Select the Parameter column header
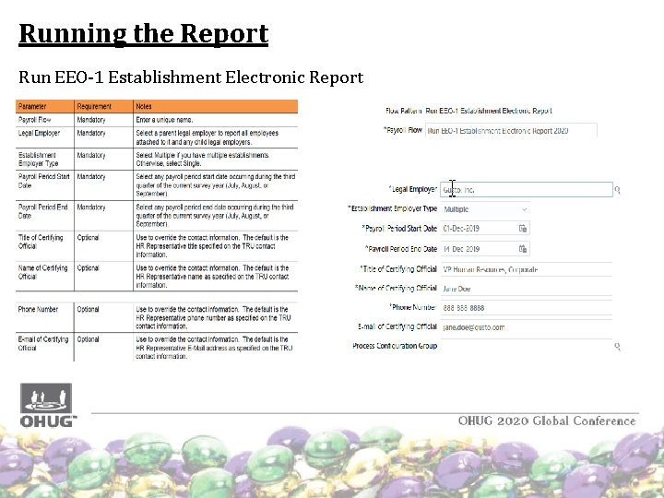Screen dimensions: 664x498 click(45, 106)
